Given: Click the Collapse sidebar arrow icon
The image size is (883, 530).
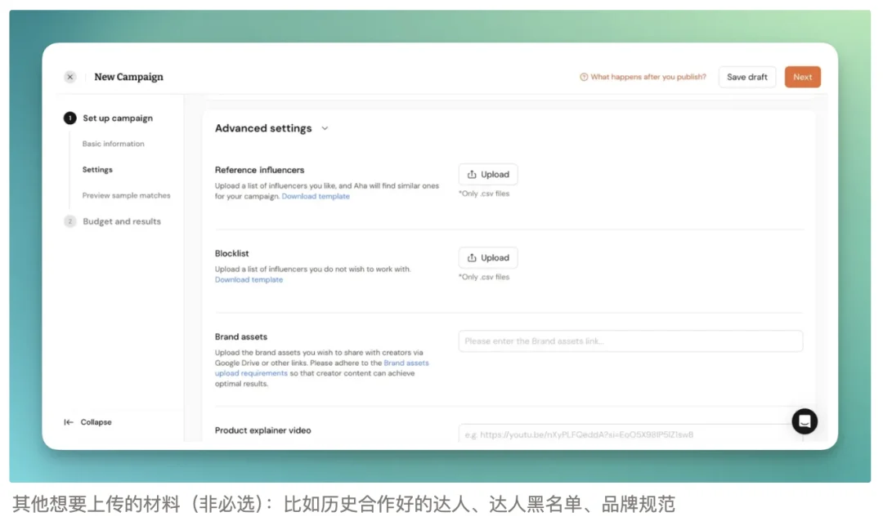Looking at the screenshot, I should pyautogui.click(x=68, y=422).
